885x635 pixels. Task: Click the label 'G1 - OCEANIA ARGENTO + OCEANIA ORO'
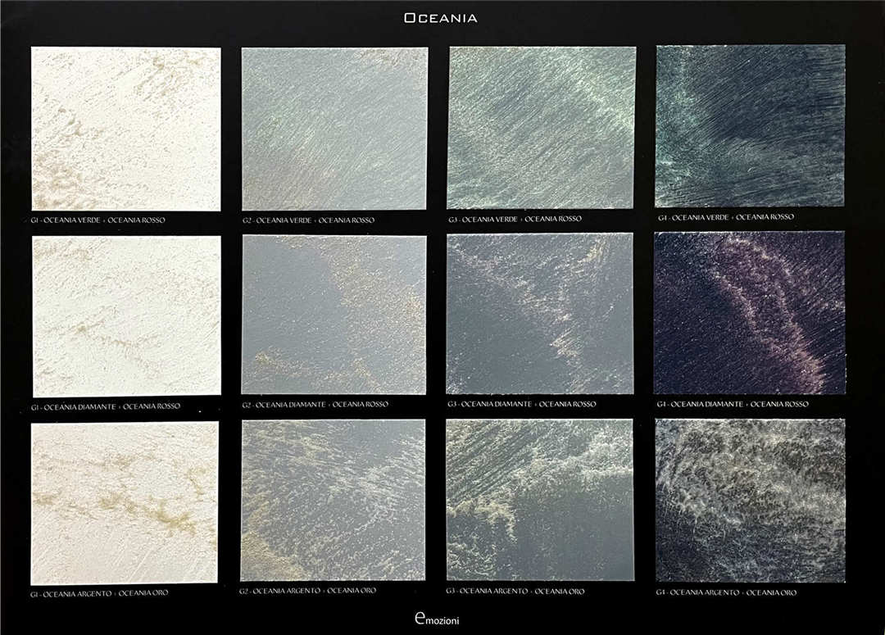(x=99, y=593)
